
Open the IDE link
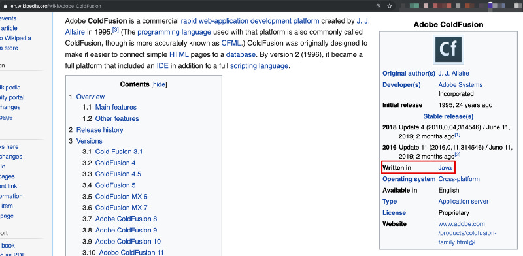point(162,66)
